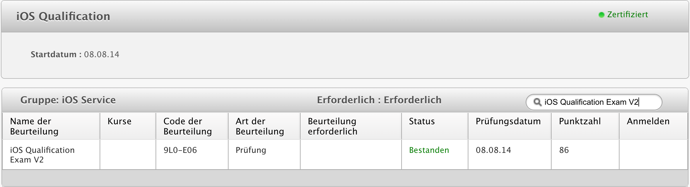The width and height of the screenshot is (690, 187).
Task: Click the 'Anmelden' column header
Action: (x=648, y=121)
